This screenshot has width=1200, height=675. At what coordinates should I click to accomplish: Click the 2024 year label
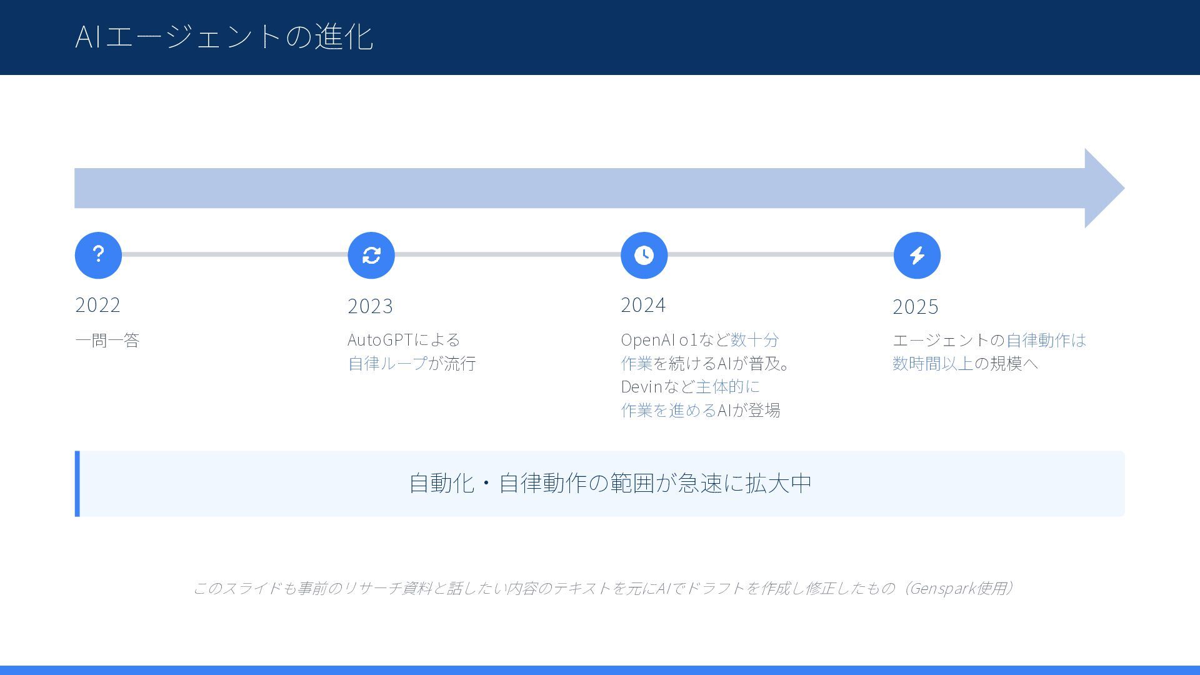tap(643, 305)
